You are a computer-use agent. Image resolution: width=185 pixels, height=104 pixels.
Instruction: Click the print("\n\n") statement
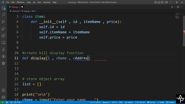click(x=36, y=94)
